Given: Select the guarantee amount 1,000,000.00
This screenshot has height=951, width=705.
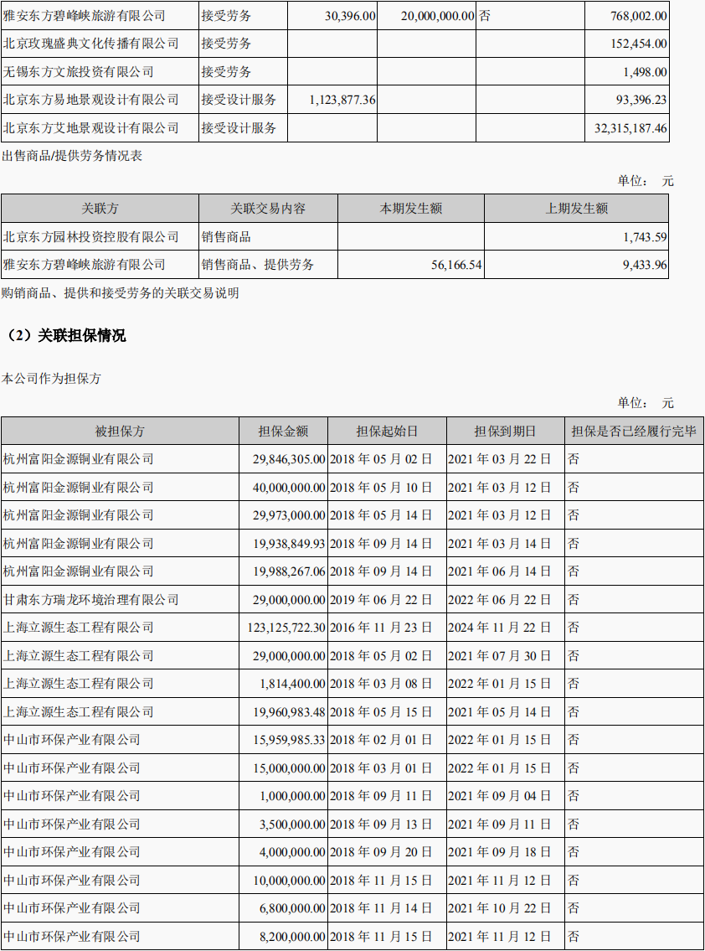Looking at the screenshot, I should coord(292,796).
